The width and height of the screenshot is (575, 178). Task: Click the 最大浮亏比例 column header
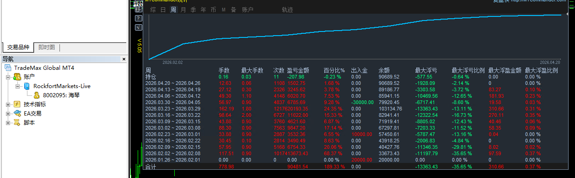(x=468, y=71)
